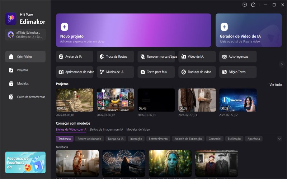Click the plus icon on Novo projeto
Screen dimensions: 287x179
65,27
